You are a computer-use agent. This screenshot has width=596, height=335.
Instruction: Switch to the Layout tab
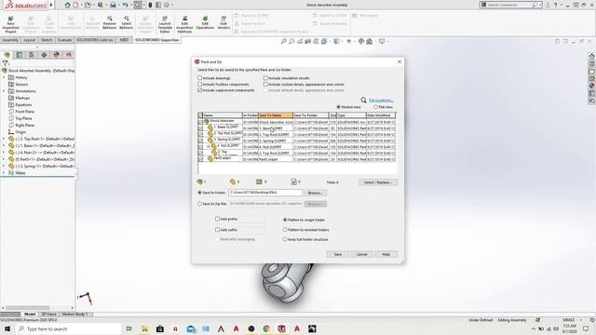(x=29, y=40)
